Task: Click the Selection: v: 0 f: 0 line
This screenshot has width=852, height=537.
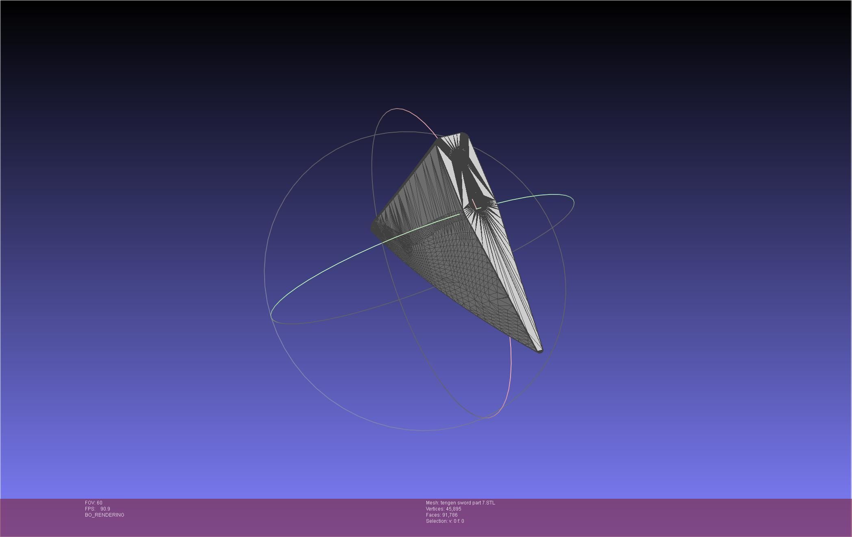Action: tap(445, 521)
